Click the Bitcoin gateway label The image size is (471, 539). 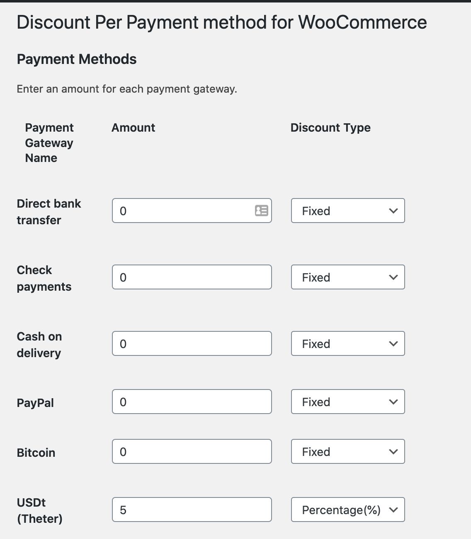click(36, 453)
